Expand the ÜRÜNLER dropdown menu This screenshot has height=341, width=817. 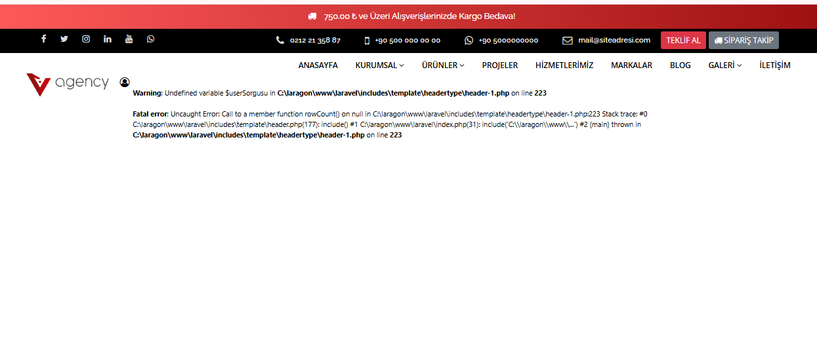pos(443,65)
